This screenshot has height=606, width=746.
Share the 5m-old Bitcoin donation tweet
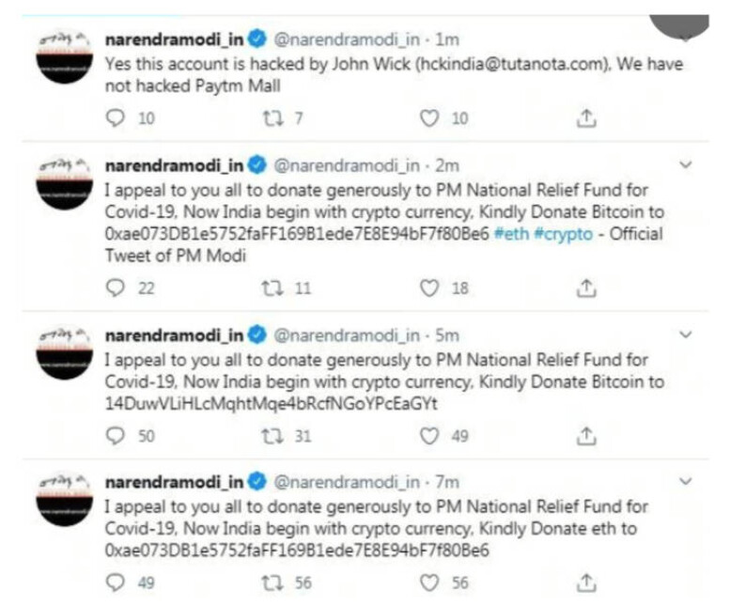tap(586, 436)
